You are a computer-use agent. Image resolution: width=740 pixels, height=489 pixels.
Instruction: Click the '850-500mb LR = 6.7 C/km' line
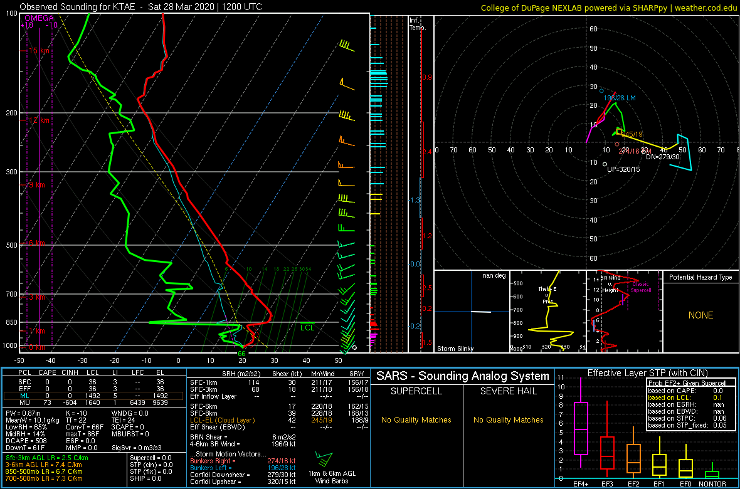pos(43,471)
